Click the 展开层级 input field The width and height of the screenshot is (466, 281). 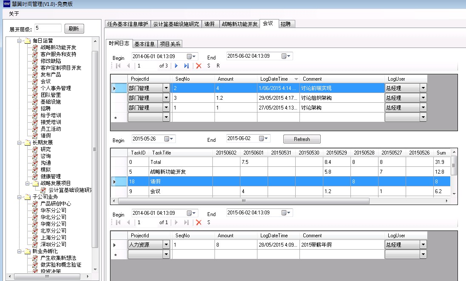48,28
